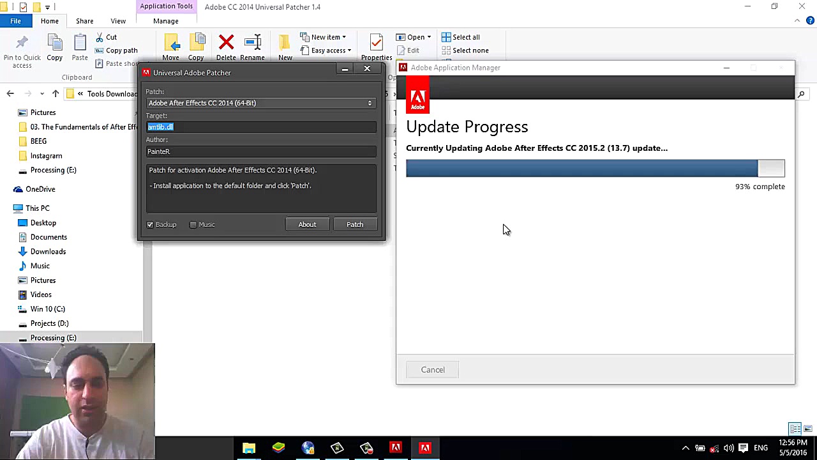This screenshot has height=460, width=817.
Task: Go back using Explorer back arrow
Action: pyautogui.click(x=10, y=94)
